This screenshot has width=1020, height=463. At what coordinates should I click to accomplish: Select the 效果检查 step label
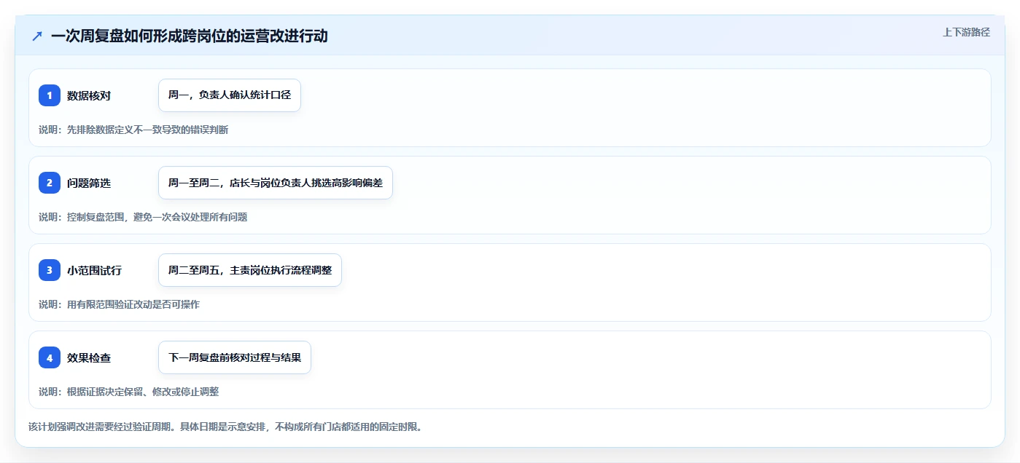[89, 357]
